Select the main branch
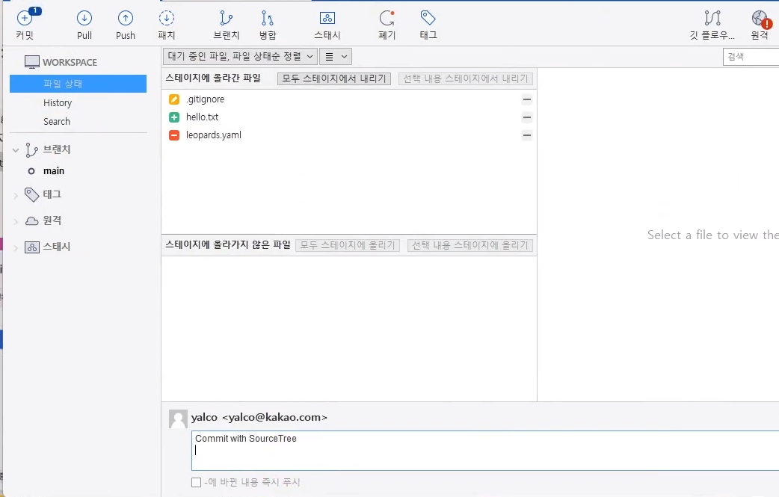 tap(54, 171)
